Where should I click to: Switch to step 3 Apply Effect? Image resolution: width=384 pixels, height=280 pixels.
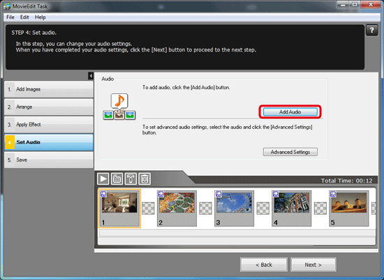click(x=49, y=125)
